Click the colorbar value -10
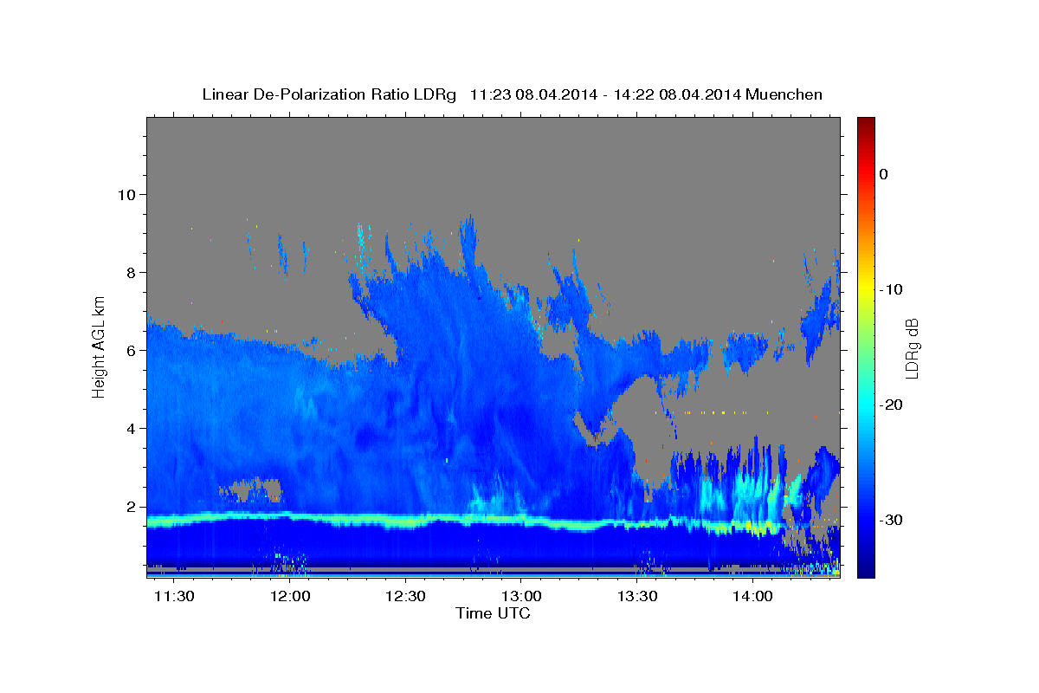 click(890, 289)
